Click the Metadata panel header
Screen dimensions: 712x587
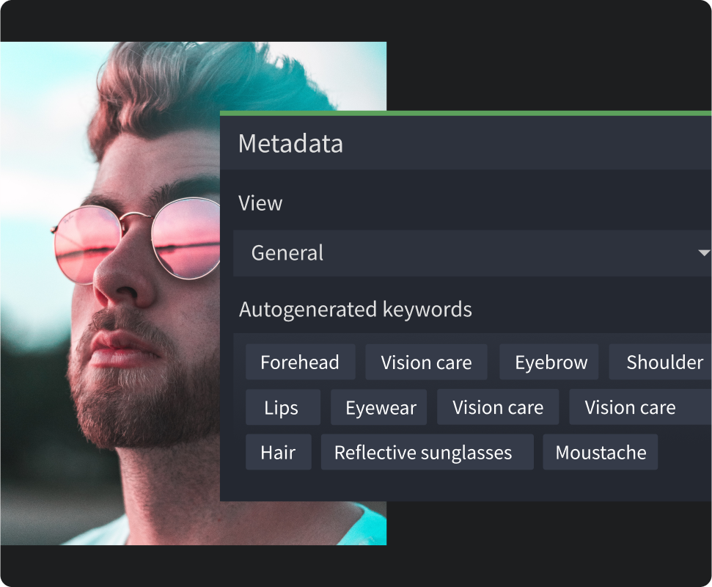pos(290,144)
